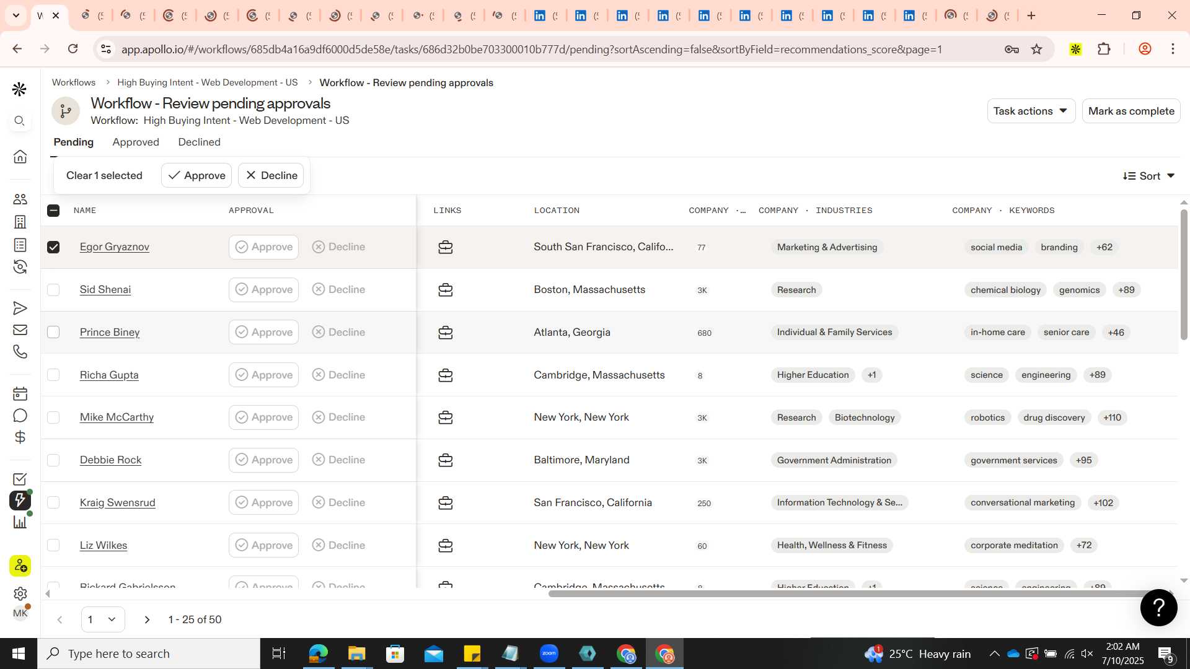Expand +62 keywords for Egor Gryaznov
Screen dimensions: 1190x669
(1104, 247)
